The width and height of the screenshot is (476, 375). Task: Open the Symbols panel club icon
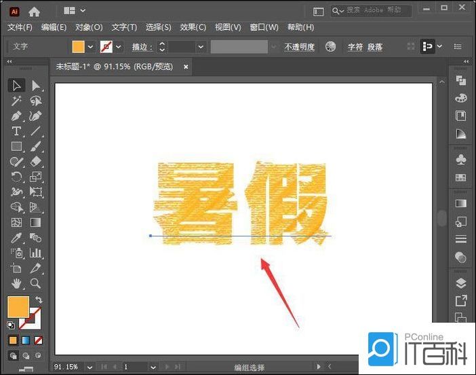pyautogui.click(x=461, y=160)
